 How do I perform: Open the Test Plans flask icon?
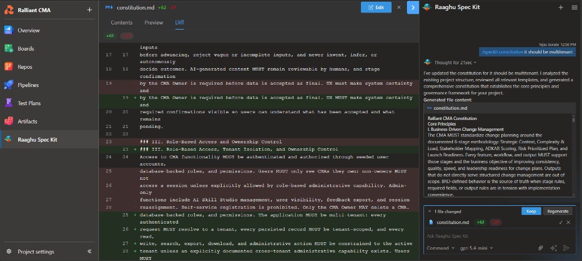pos(9,103)
